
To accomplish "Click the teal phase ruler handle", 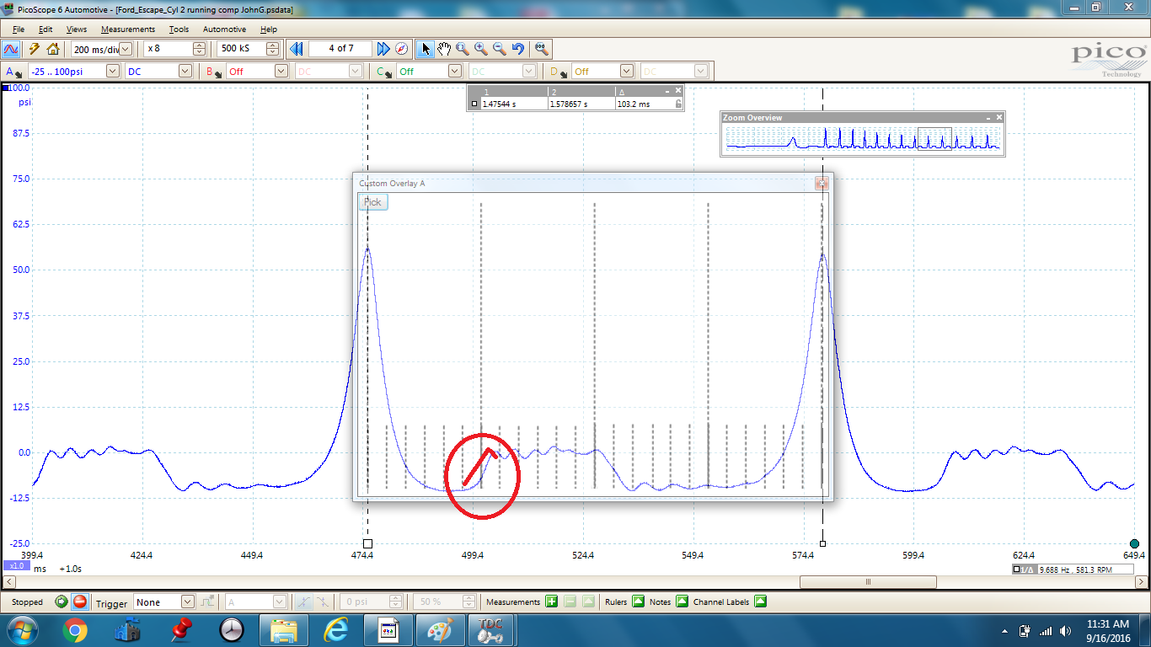I will click(x=1134, y=543).
